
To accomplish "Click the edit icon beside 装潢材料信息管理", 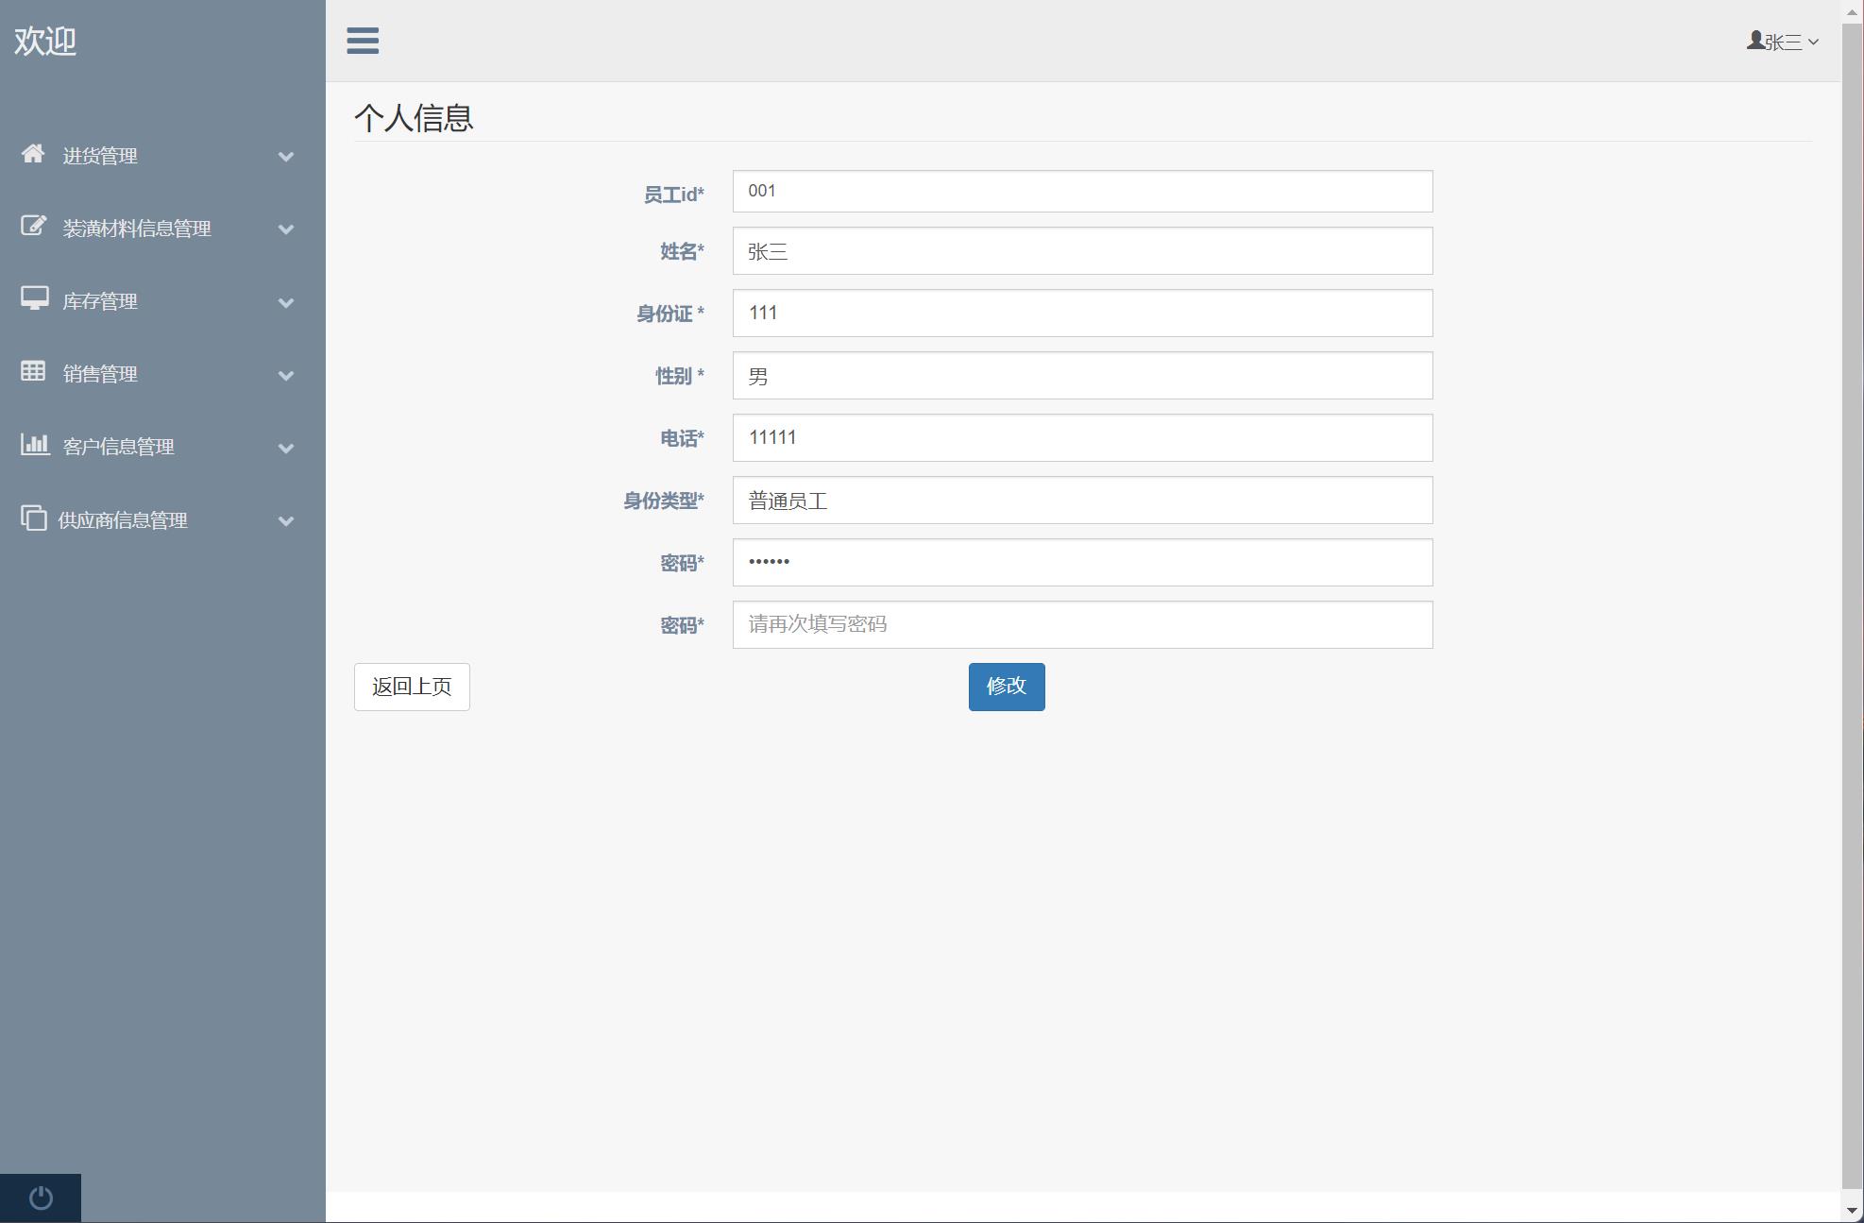I will (33, 226).
